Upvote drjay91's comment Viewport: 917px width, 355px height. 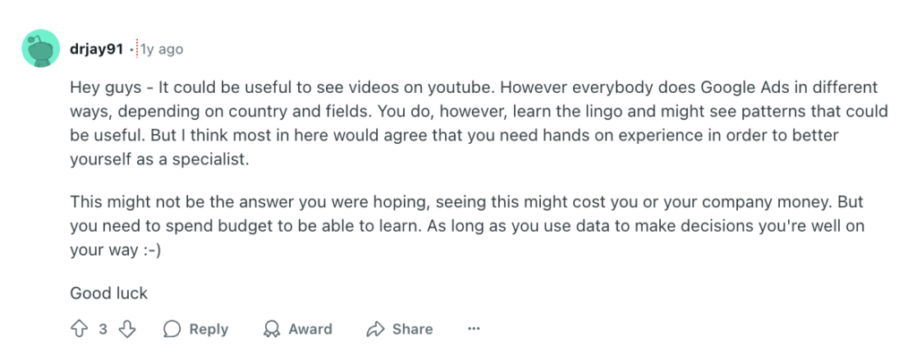coord(79,329)
